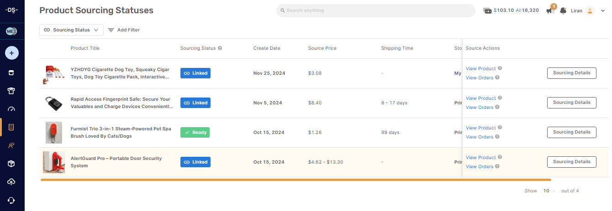Screen dimensions: 612x211
Task: Open the megaphone announcements icon
Action: pos(550,11)
